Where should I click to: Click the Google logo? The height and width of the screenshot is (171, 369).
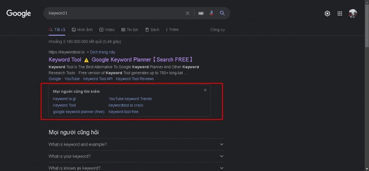18,14
